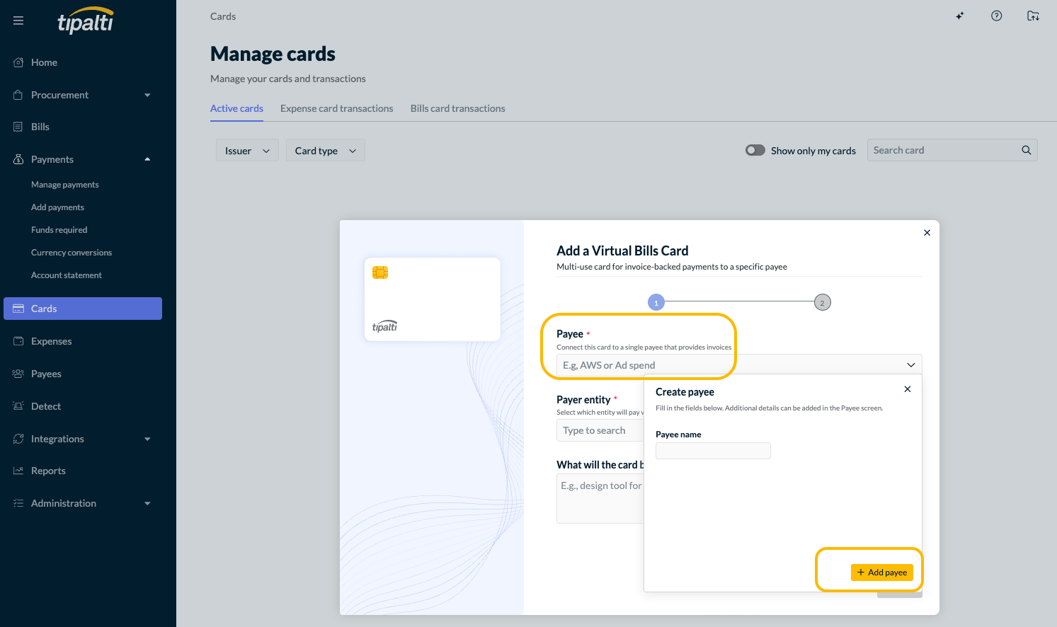Open Funds required submenu item
Image resolution: width=1057 pixels, height=627 pixels.
(59, 230)
